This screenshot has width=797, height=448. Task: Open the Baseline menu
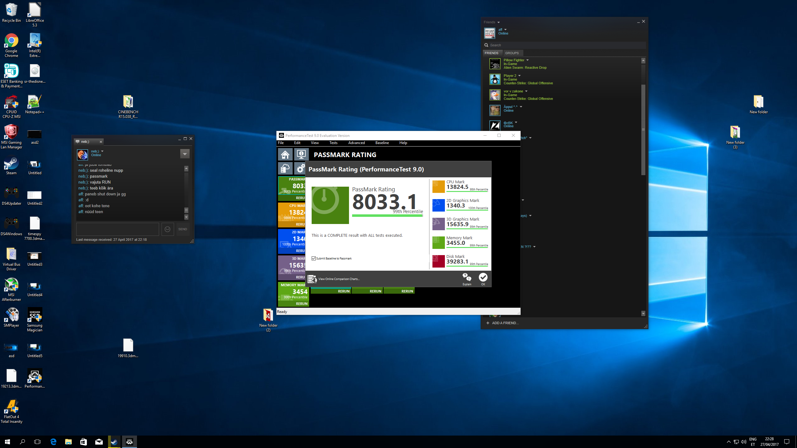pyautogui.click(x=382, y=143)
